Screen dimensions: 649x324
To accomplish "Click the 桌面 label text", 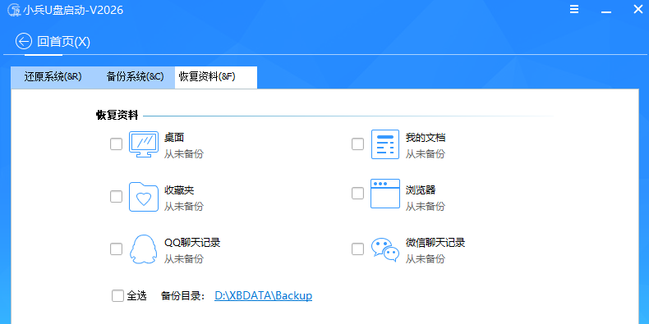I will (174, 138).
